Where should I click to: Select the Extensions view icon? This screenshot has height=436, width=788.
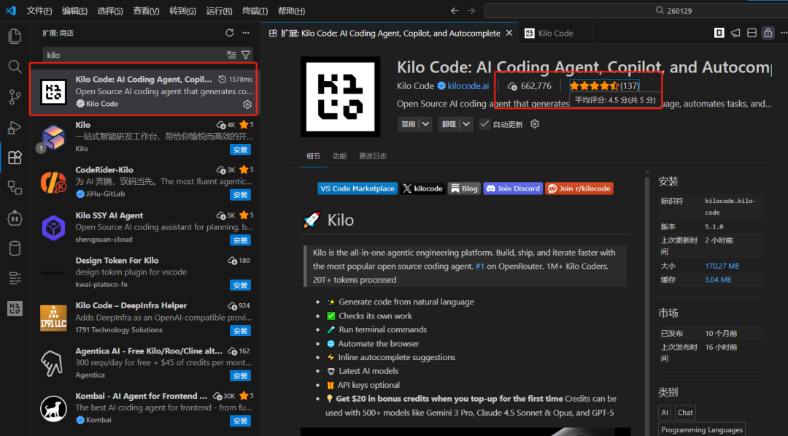click(15, 158)
